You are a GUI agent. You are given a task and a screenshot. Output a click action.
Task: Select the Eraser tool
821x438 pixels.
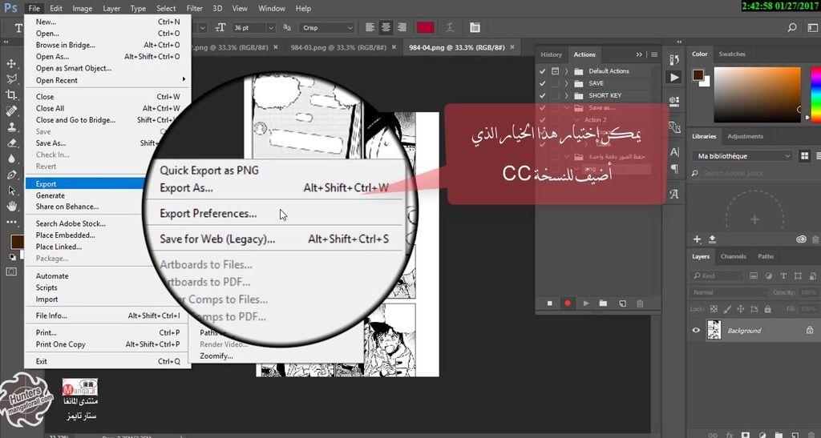[x=11, y=143]
